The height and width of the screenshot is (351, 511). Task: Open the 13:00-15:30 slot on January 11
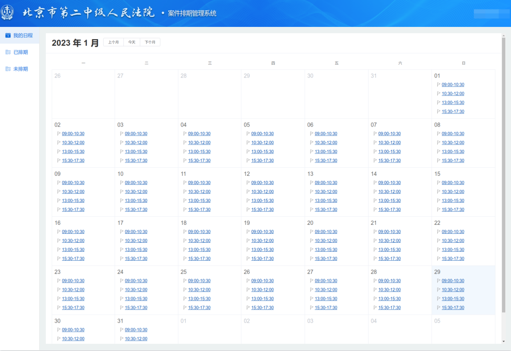(x=199, y=200)
